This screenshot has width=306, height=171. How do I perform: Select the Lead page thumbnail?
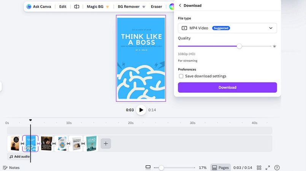(x=91, y=144)
